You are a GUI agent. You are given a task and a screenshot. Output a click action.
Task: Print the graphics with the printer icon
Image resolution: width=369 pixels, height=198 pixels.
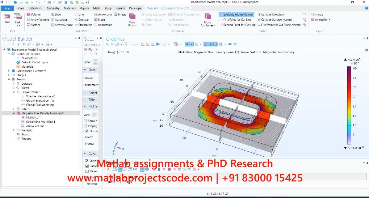pos(235,44)
